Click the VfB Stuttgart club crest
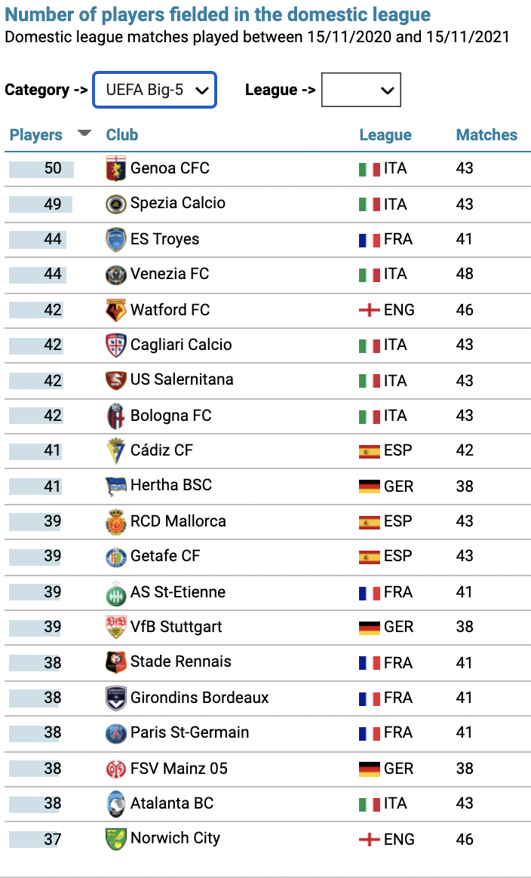 [116, 627]
